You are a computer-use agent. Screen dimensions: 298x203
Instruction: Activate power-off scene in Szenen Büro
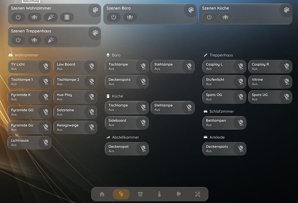tap(114, 17)
